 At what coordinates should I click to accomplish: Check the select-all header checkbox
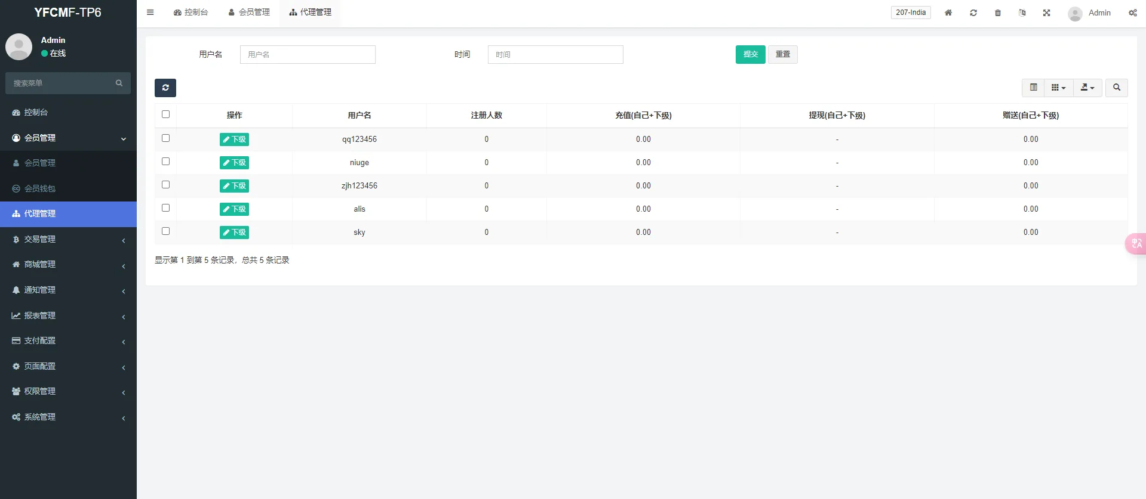coord(166,114)
